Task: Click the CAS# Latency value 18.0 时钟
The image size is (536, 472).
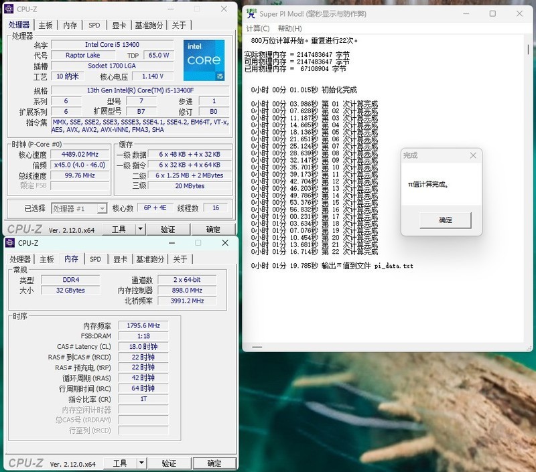Action: click(143, 347)
